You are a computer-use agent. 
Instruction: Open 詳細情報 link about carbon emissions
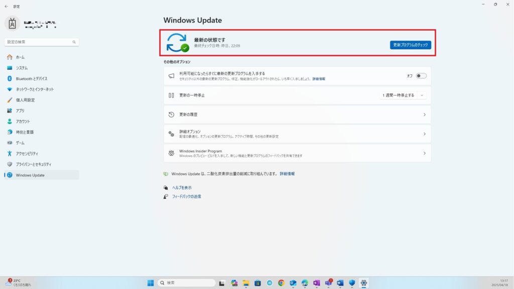(x=287, y=174)
